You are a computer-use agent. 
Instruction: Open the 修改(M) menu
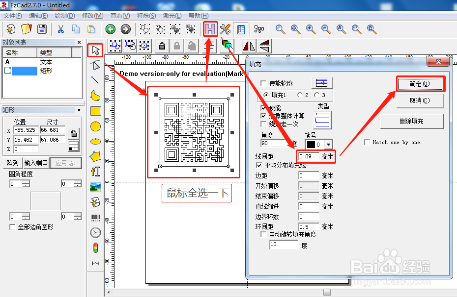(x=93, y=16)
